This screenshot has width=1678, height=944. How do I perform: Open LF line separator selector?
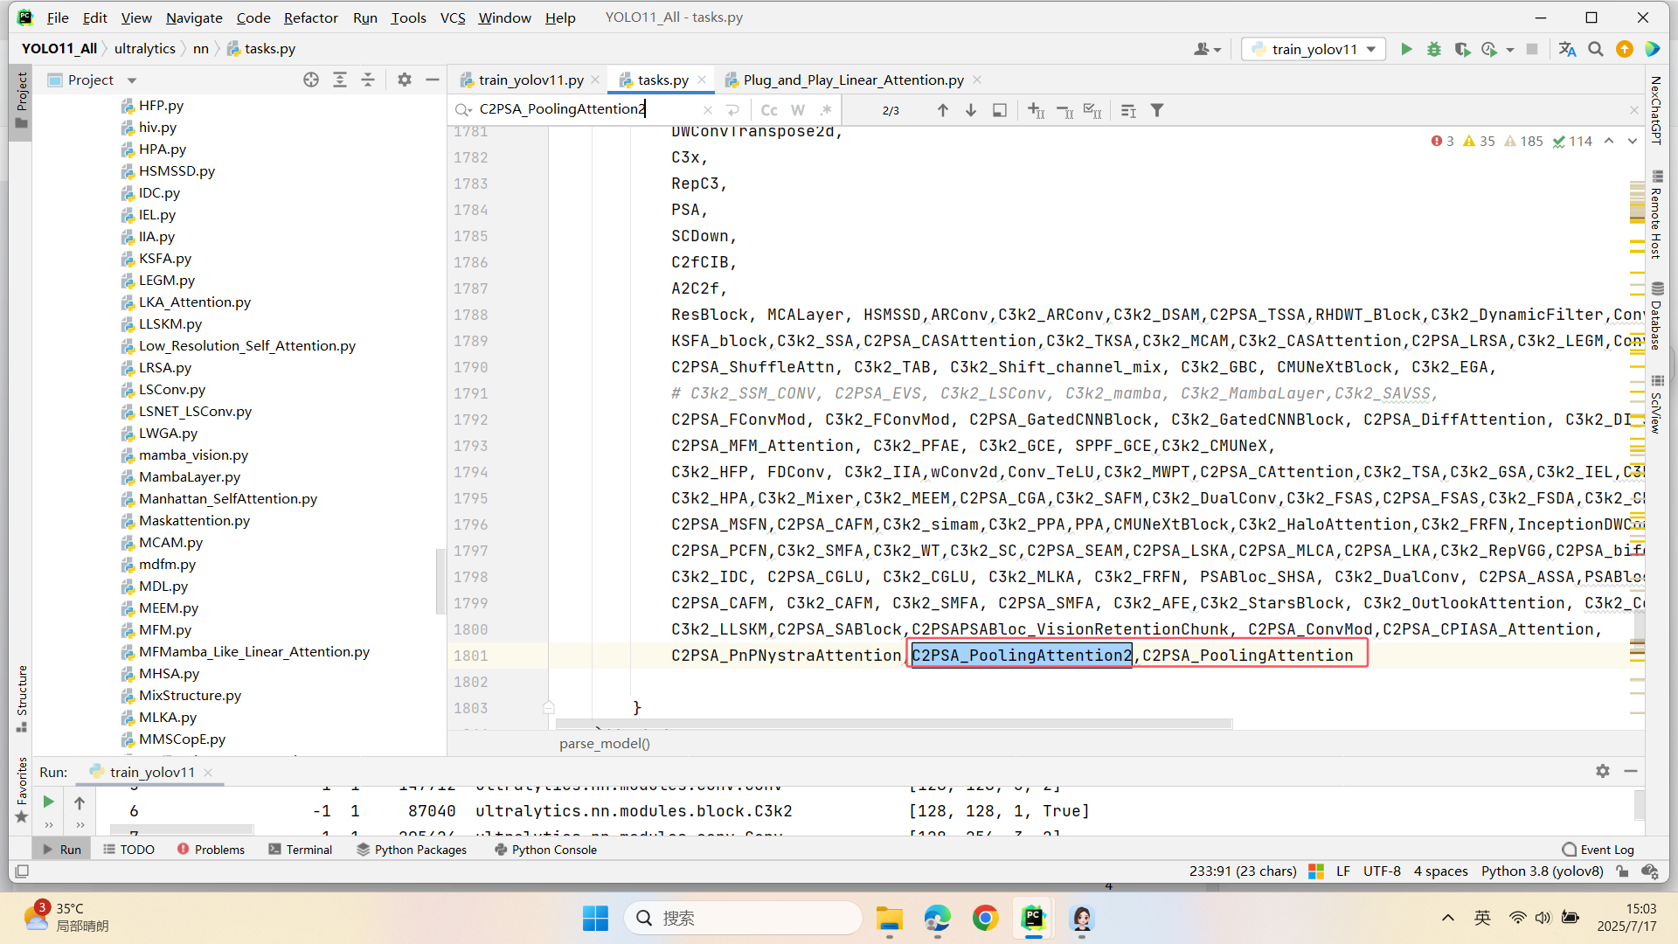pos(1343,871)
